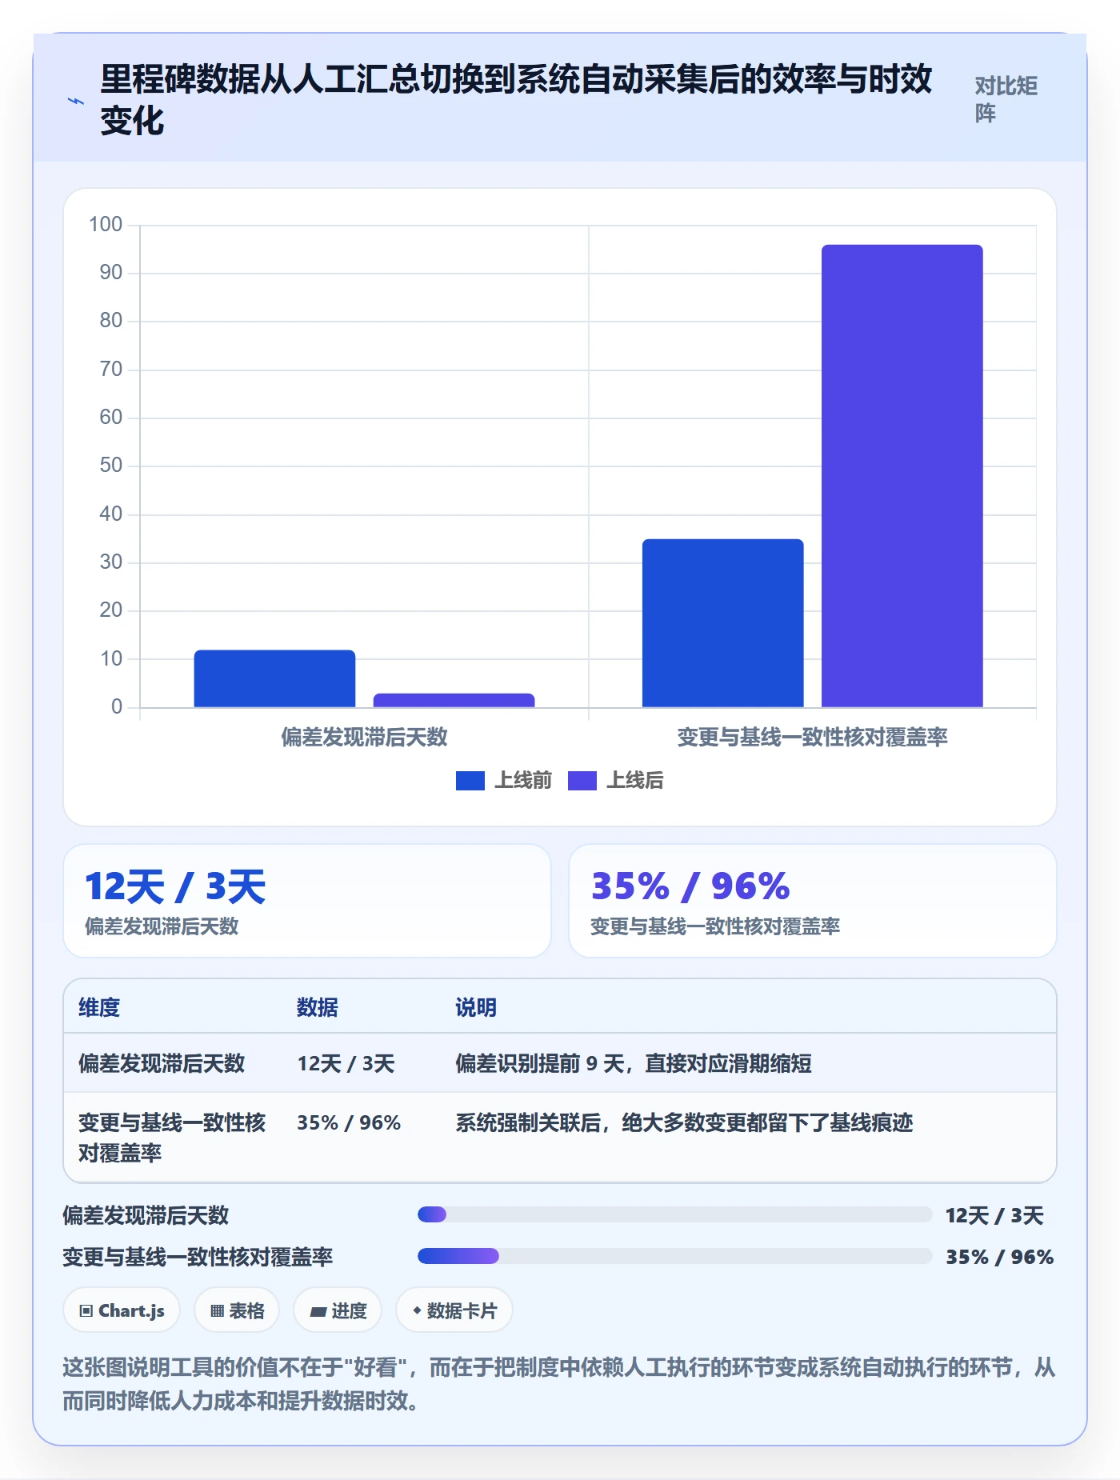Open the 35% / 96% stat card
The image size is (1120, 1480).
(x=812, y=901)
